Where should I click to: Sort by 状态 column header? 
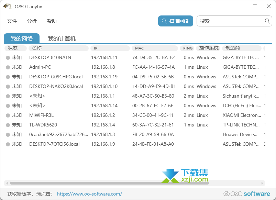[15, 48]
